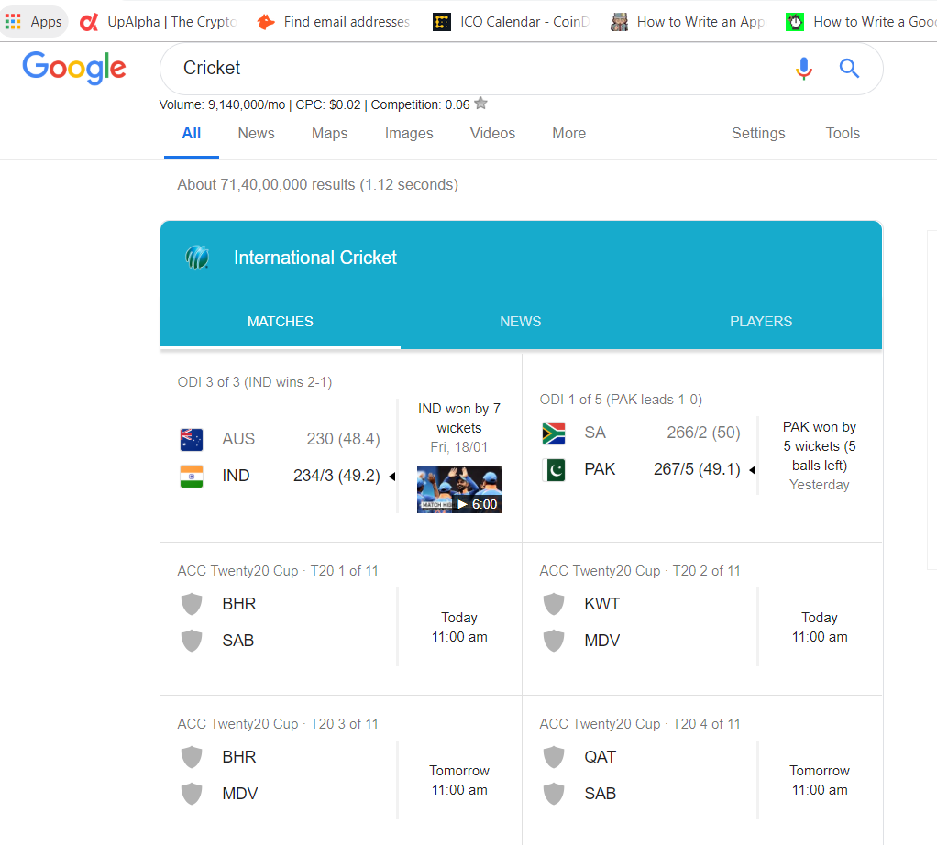The image size is (937, 845).
Task: Switch to the News search tab
Action: [256, 134]
